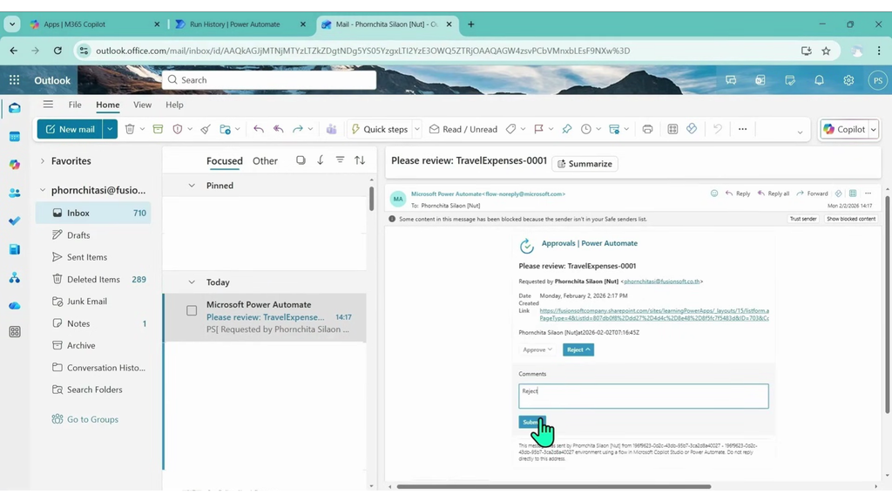Screen dimensions: 892x502
Task: Click inside the Comments text field
Action: tap(644, 397)
